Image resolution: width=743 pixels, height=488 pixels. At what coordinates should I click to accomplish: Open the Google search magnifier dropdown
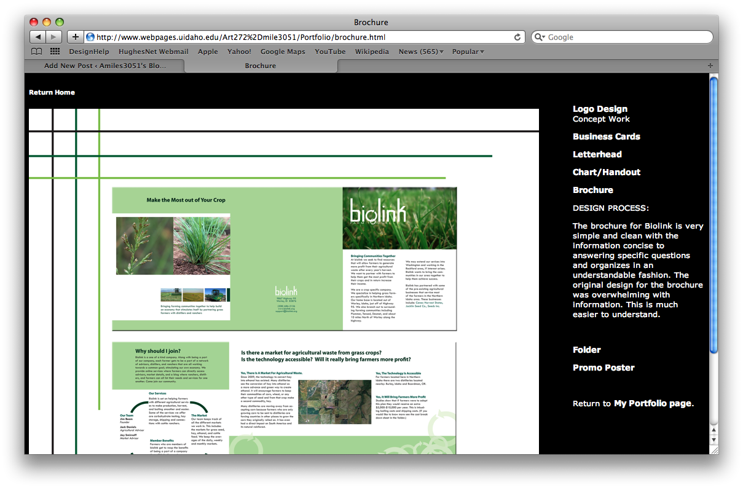pyautogui.click(x=540, y=37)
